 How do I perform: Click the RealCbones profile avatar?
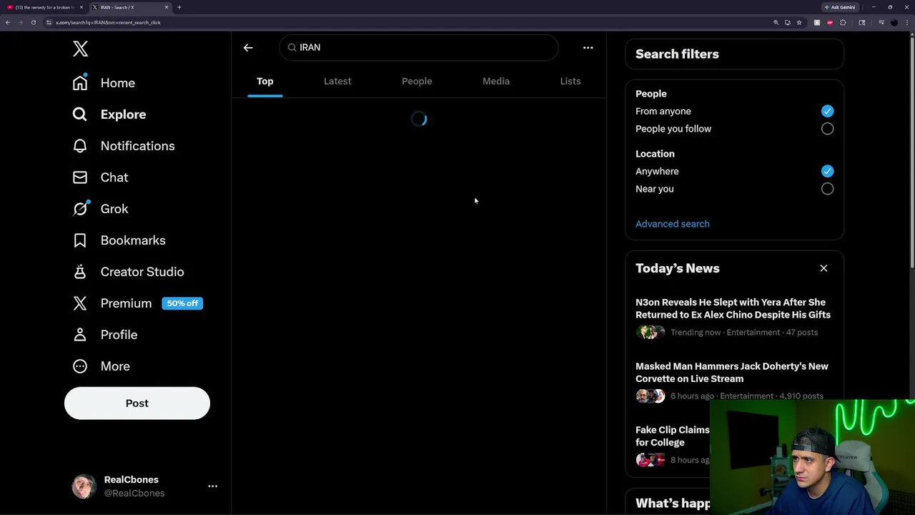point(84,486)
